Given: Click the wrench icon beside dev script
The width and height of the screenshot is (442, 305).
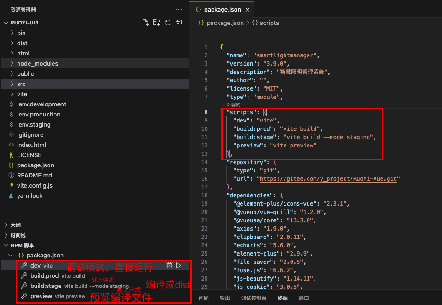Looking at the screenshot, I should tap(24, 266).
